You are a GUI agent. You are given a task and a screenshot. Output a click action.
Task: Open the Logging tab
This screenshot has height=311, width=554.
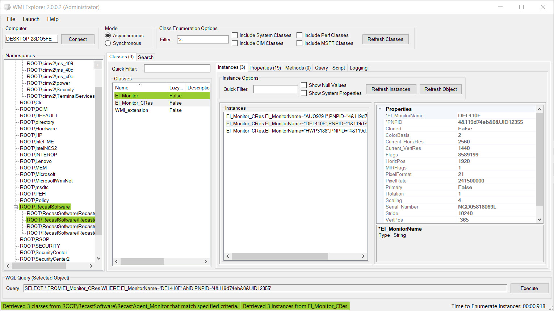click(x=358, y=68)
